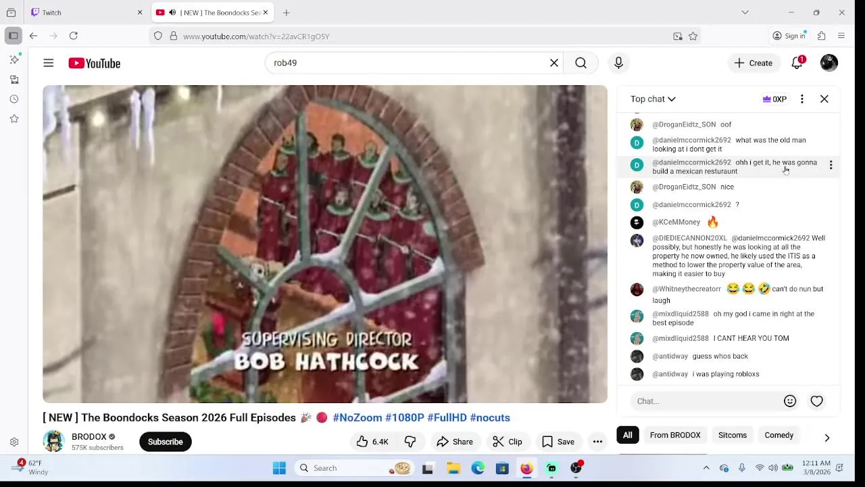Dislike the Boondocks video
Image resolution: width=865 pixels, height=487 pixels.
click(410, 442)
